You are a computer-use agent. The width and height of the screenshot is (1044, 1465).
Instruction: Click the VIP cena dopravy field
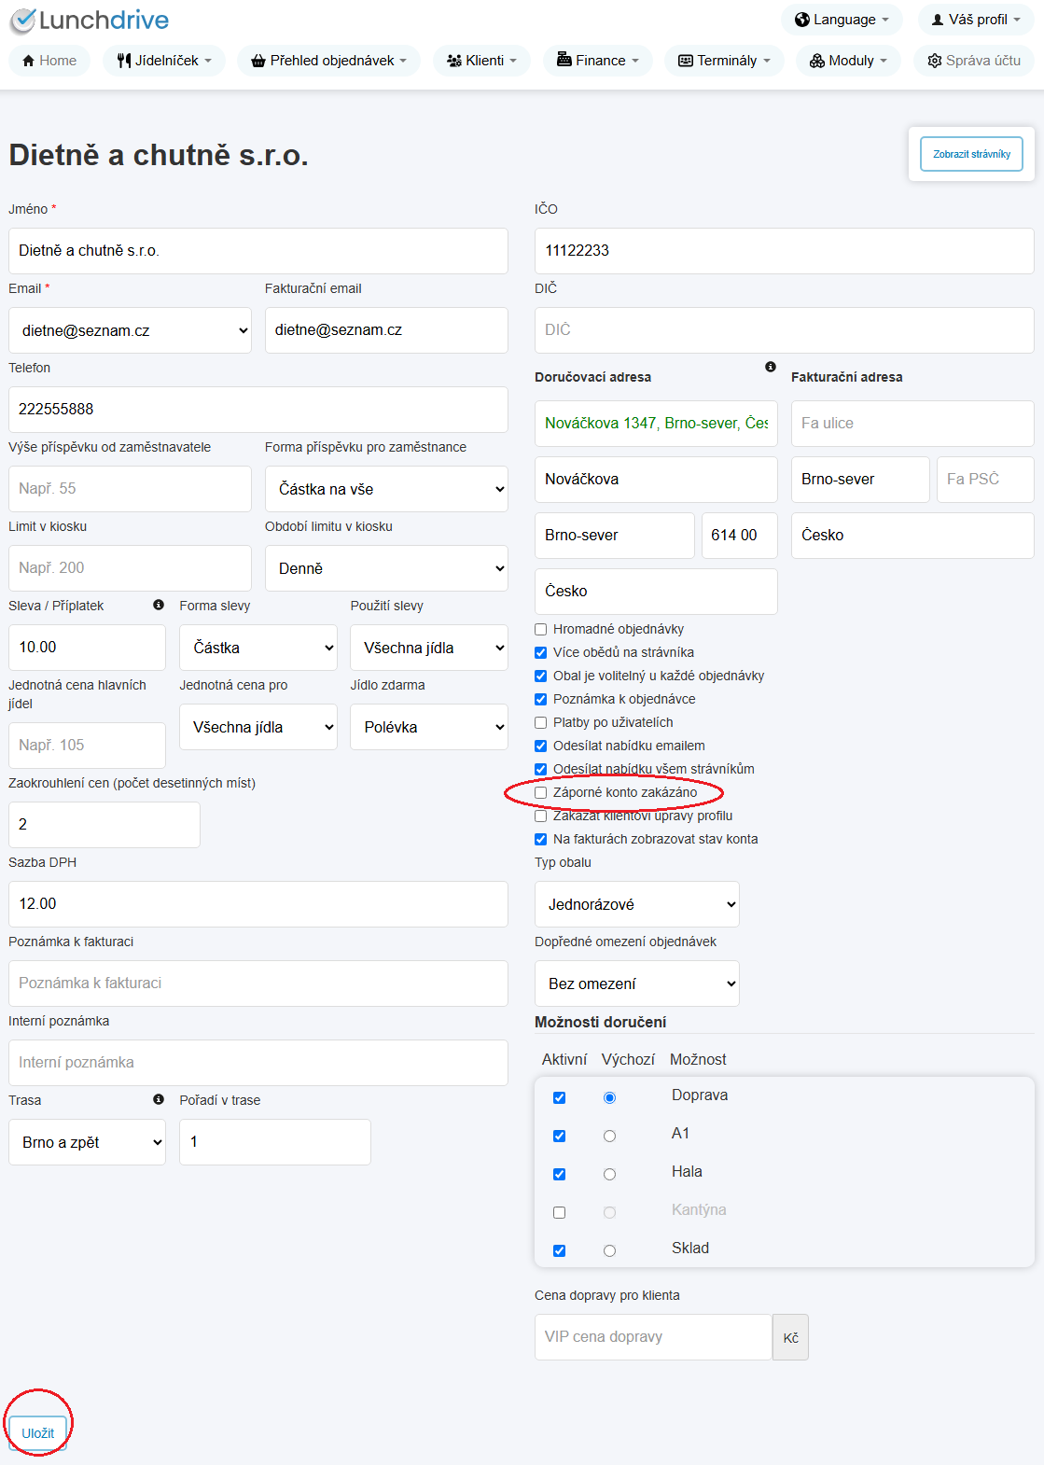coord(653,1337)
